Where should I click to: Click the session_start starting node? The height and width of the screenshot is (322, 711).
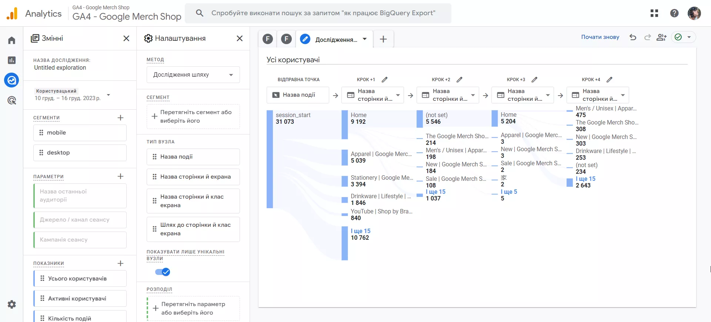[270, 159]
